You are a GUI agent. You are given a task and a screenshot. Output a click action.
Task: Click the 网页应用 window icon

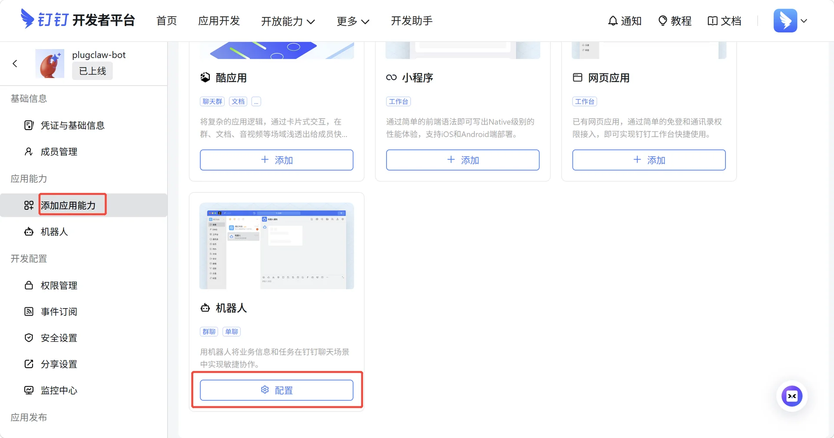pyautogui.click(x=578, y=77)
